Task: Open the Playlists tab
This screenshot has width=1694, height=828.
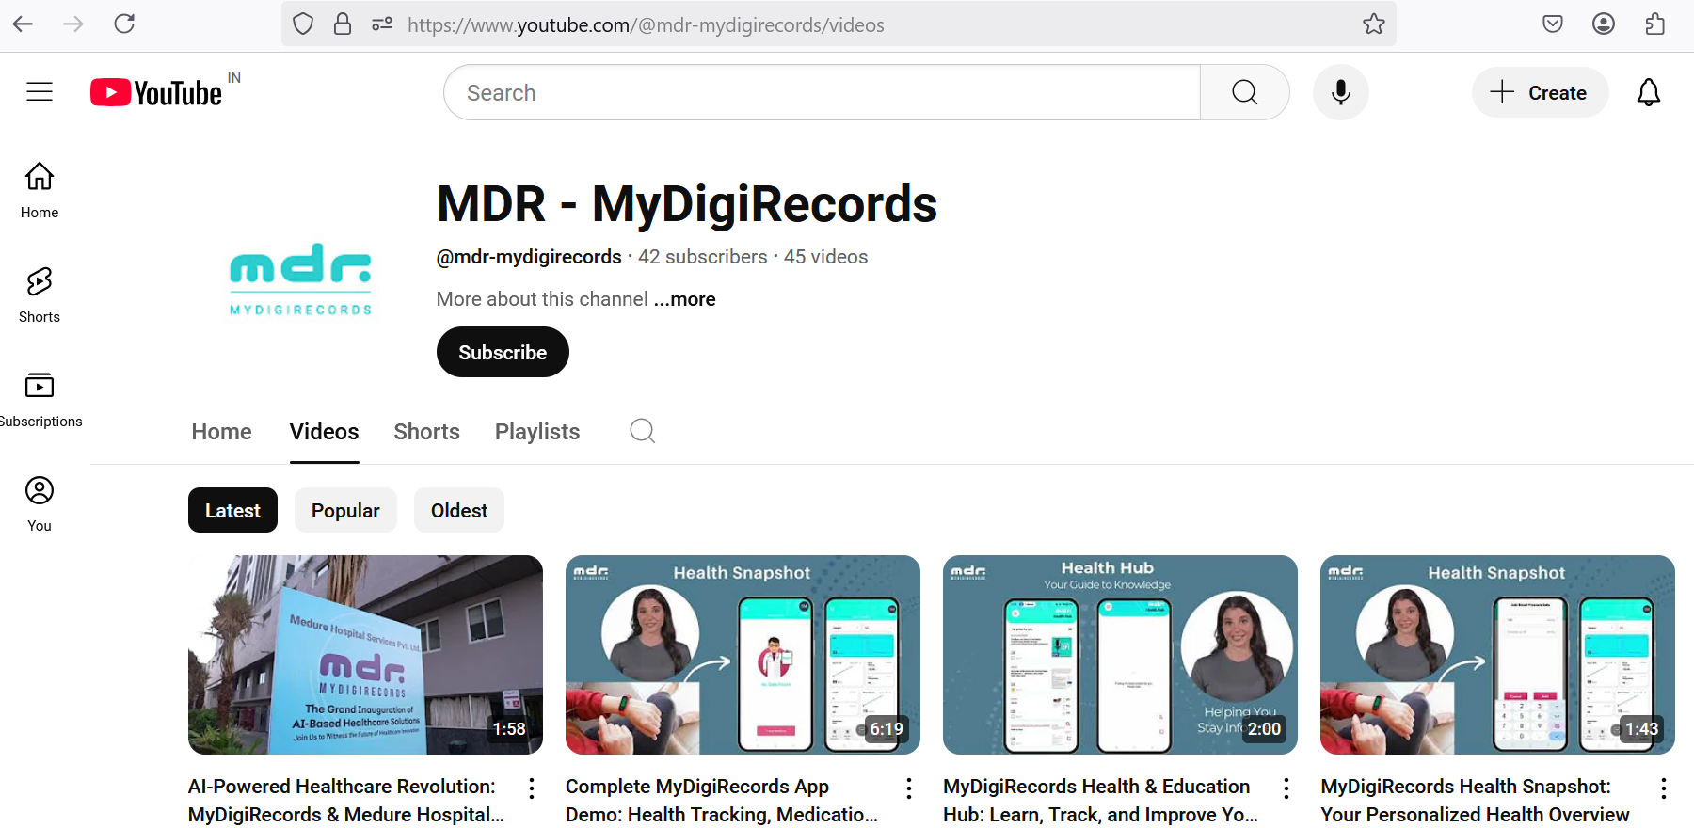Action: 537,432
